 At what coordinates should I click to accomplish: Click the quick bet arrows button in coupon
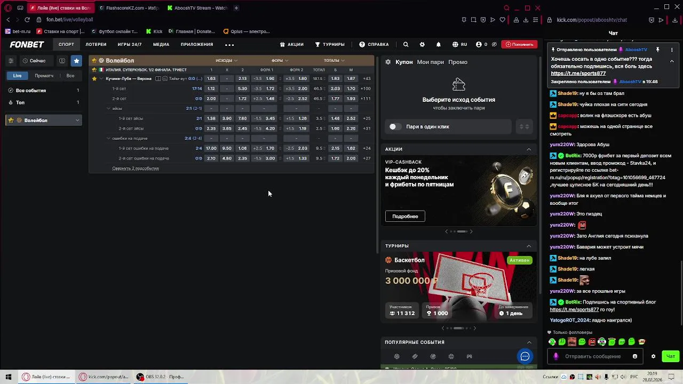click(x=524, y=126)
